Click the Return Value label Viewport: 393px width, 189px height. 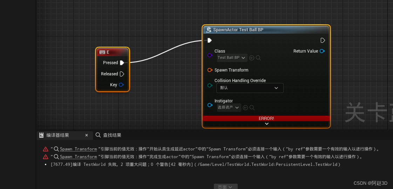305,51
